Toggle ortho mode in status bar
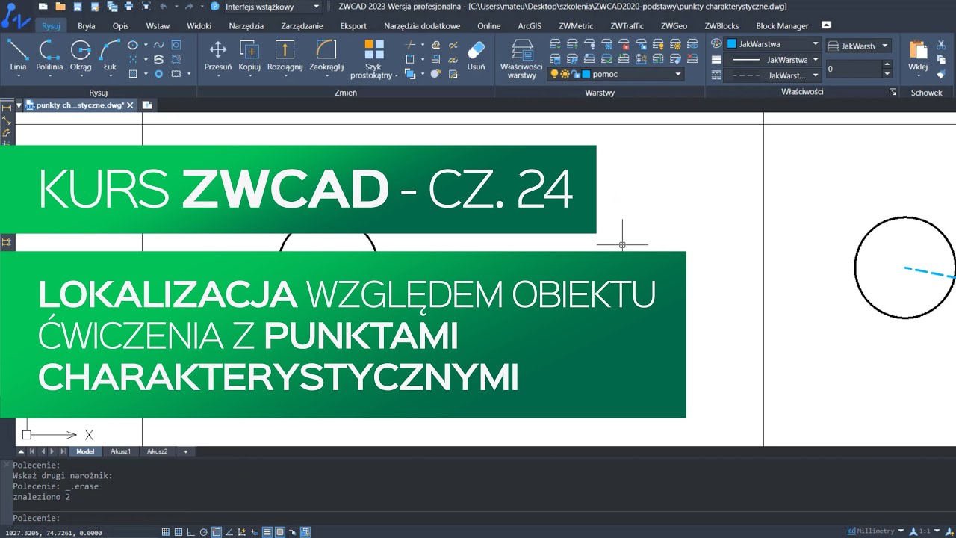This screenshot has width=956, height=538. 190,532
